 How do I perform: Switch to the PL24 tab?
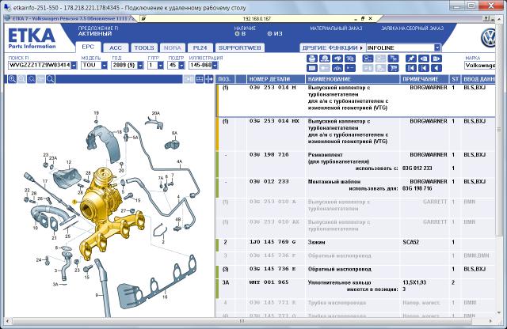[200, 47]
